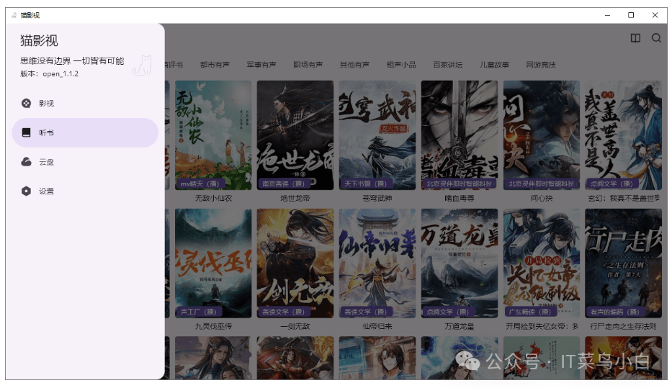The image size is (672, 388).
Task: Click the 问心诀 title text
Action: point(541,198)
